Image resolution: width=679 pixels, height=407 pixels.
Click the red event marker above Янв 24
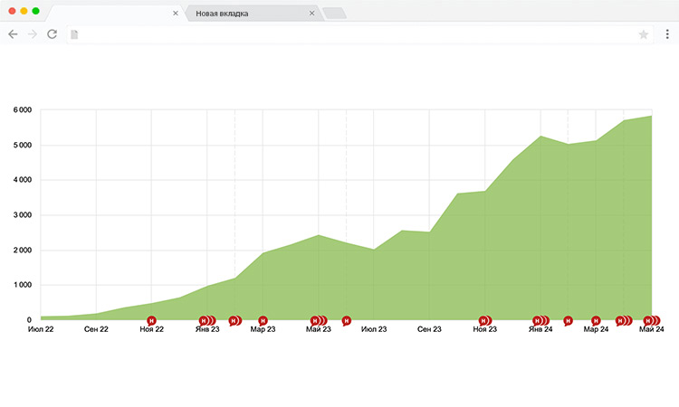coord(539,320)
